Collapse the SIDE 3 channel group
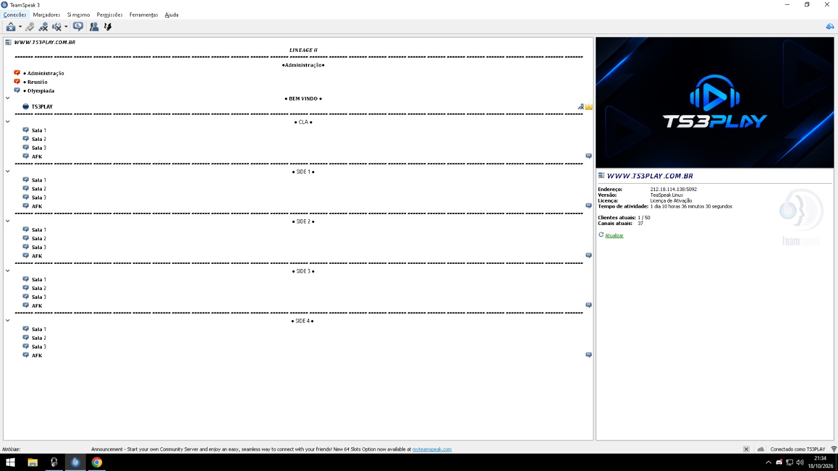Image resolution: width=838 pixels, height=471 pixels. (8, 271)
